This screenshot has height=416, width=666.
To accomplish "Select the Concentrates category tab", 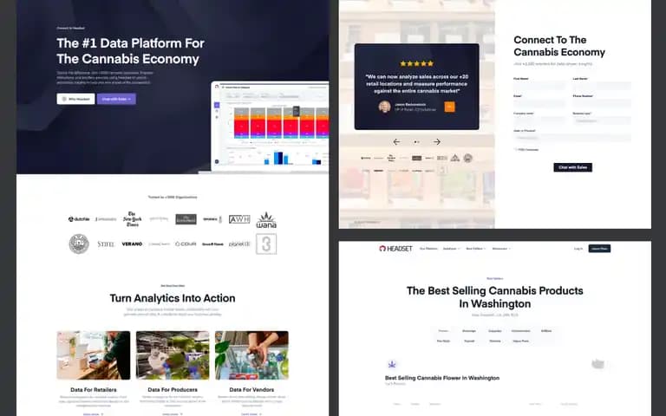I will (520, 331).
